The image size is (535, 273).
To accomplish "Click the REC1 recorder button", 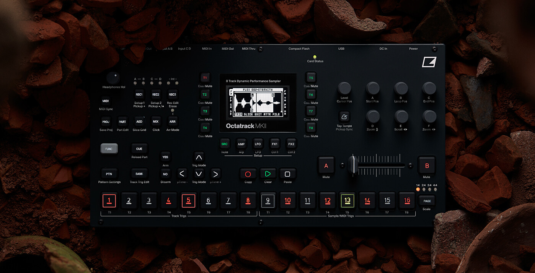I will (x=139, y=94).
